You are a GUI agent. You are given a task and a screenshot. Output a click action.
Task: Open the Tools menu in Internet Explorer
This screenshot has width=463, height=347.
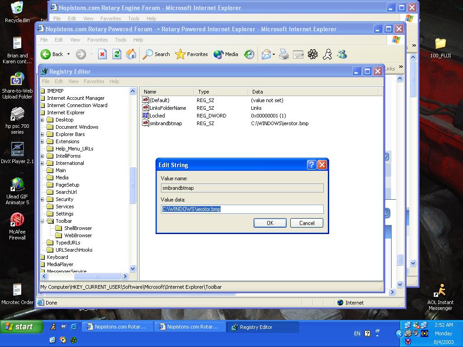pyautogui.click(x=121, y=40)
